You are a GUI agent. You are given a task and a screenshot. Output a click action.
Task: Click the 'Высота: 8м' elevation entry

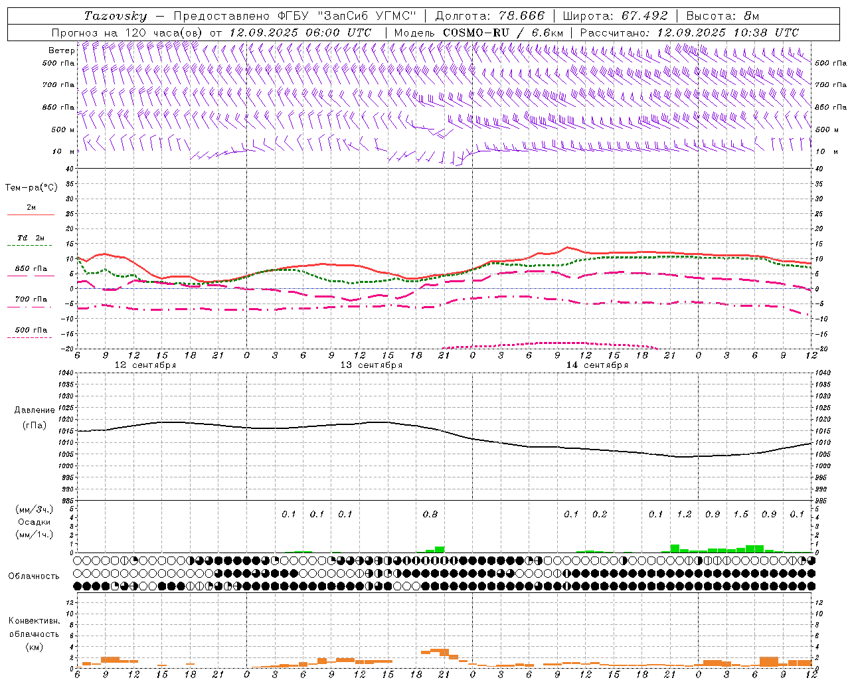[x=722, y=16]
